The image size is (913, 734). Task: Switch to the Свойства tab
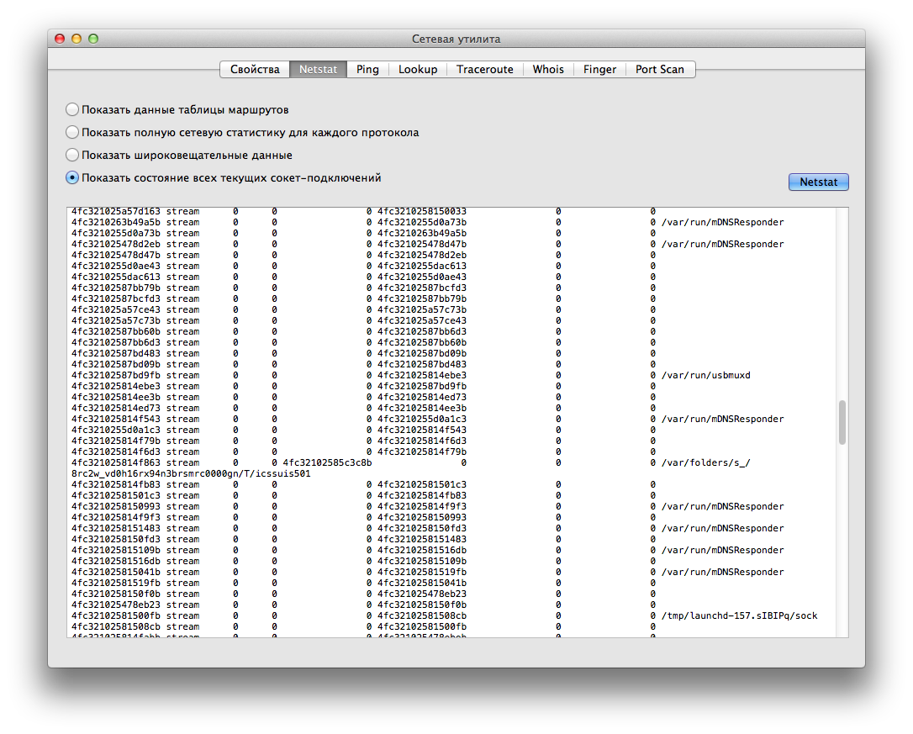(x=255, y=70)
